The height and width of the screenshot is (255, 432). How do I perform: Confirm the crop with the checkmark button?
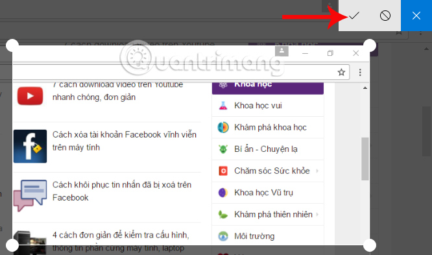354,16
